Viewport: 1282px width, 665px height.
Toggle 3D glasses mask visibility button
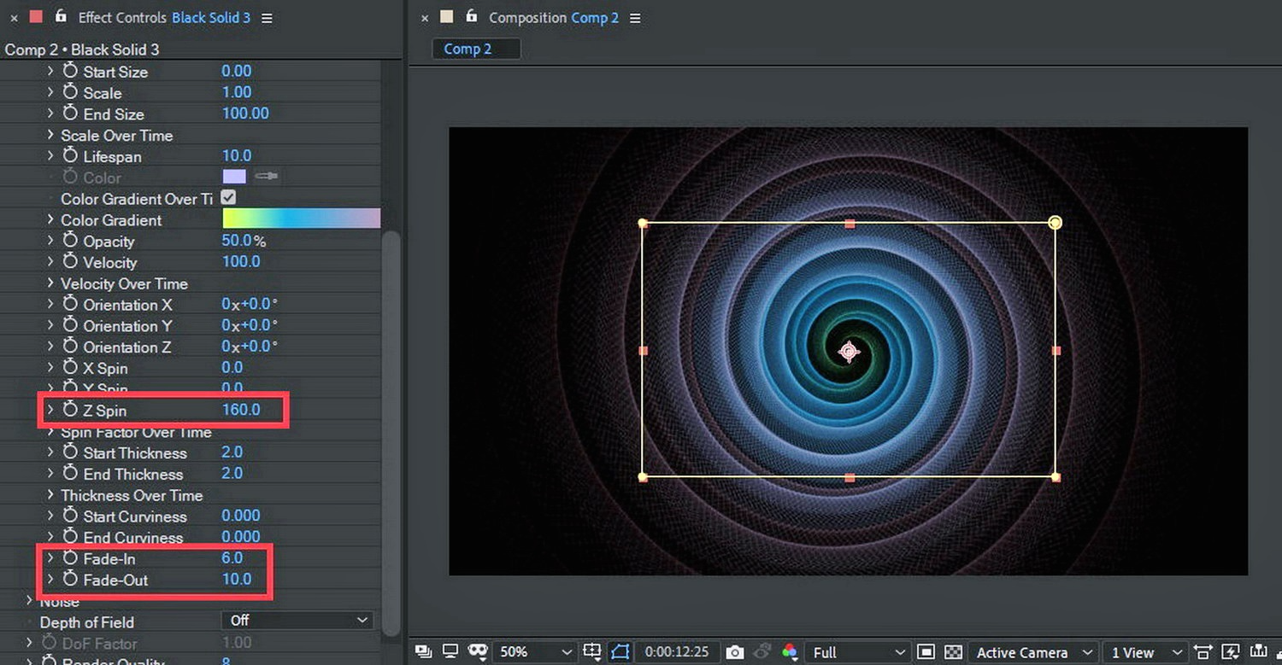click(479, 652)
